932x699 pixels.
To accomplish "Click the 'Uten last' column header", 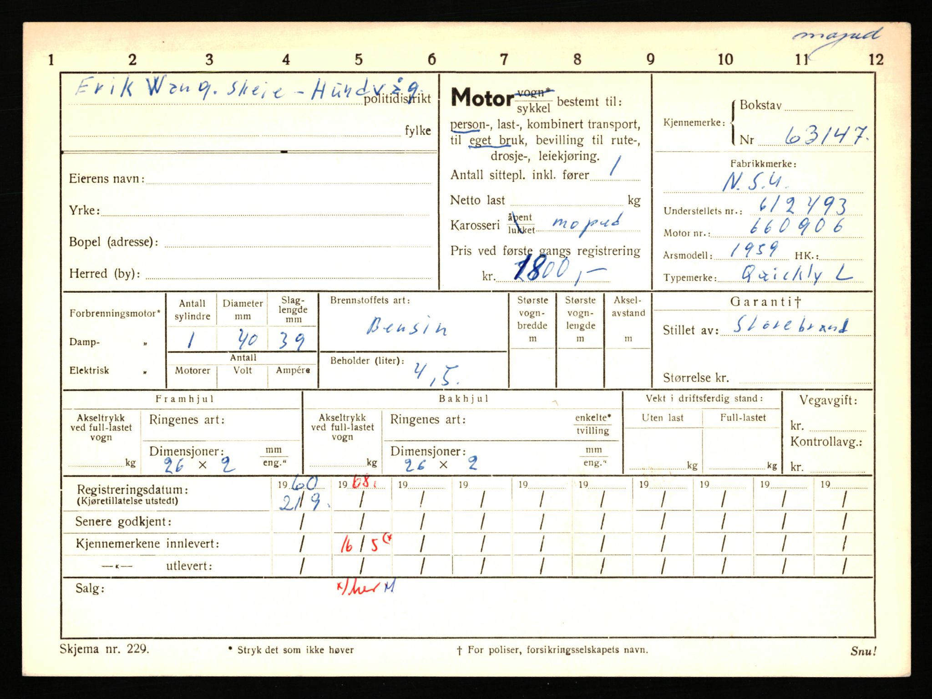I will pyautogui.click(x=663, y=418).
